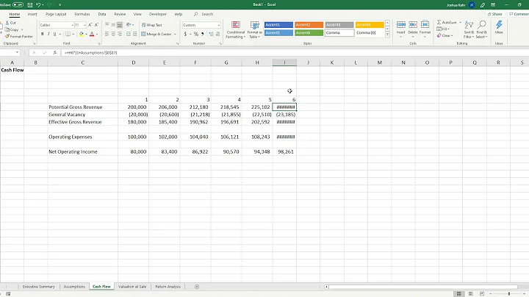This screenshot has width=529, height=297.
Task: Click the Share button
Action: tap(495, 14)
